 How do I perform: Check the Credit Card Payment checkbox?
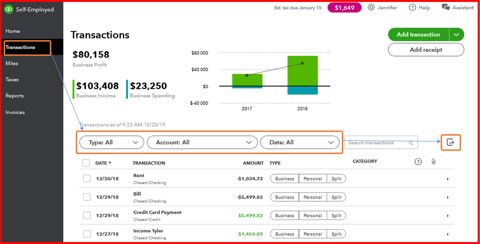tap(87, 215)
